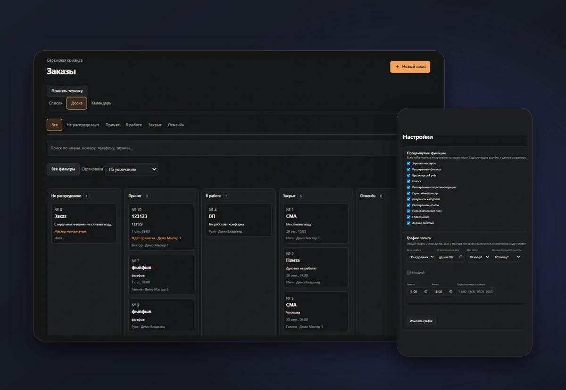This screenshot has height=390, width=566.
Task: Filter orders by Закрыт tab
Action: pos(155,125)
